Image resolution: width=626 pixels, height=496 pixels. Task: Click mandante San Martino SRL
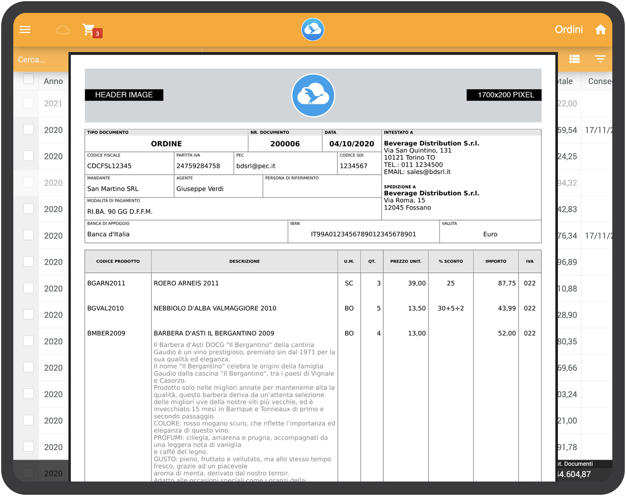tap(113, 189)
